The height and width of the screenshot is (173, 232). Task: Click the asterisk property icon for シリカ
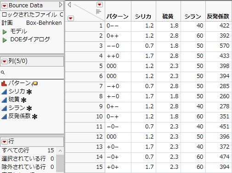point(29,92)
